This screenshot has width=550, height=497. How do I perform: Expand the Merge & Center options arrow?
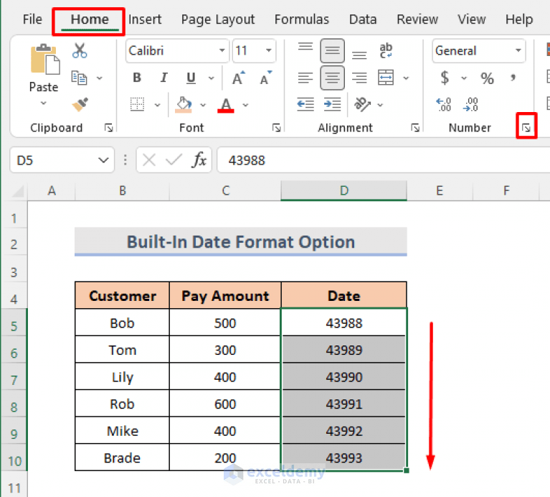406,78
